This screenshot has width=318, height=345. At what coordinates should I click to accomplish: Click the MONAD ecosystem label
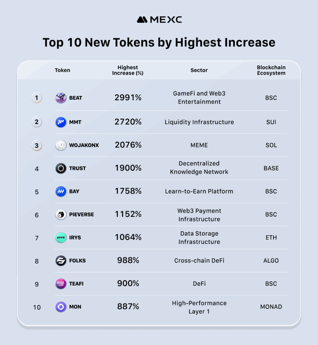tap(271, 307)
